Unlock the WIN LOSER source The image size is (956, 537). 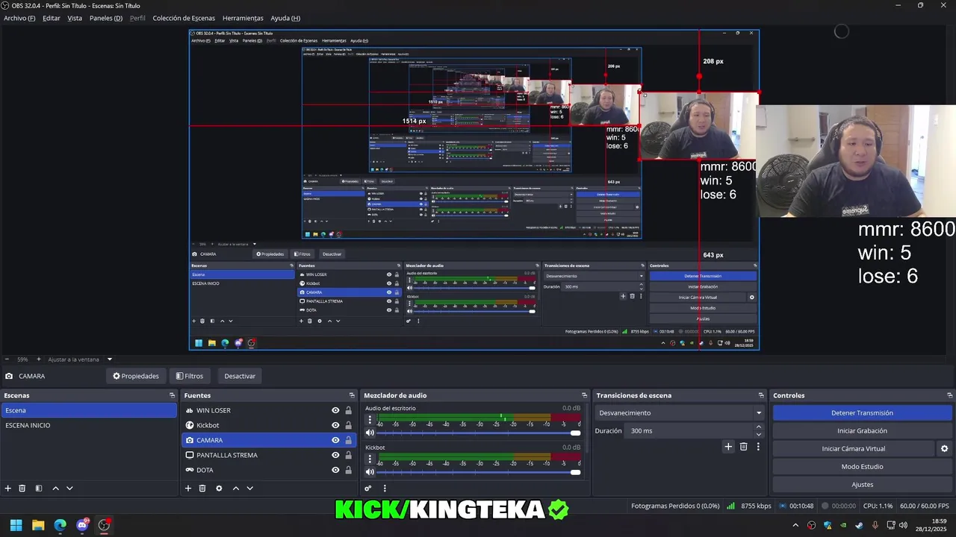click(x=348, y=410)
